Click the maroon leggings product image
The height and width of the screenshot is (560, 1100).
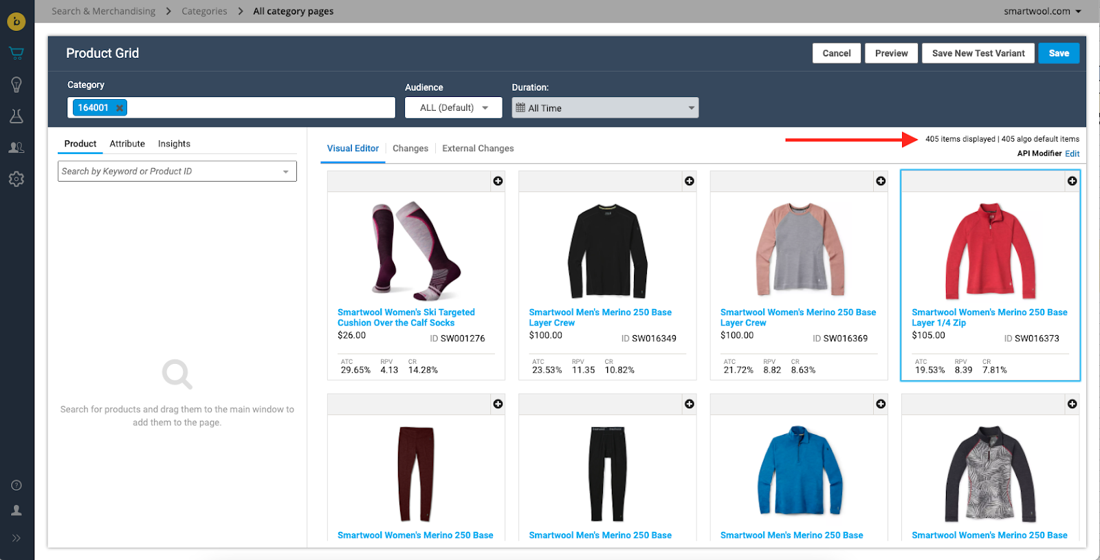point(416,474)
